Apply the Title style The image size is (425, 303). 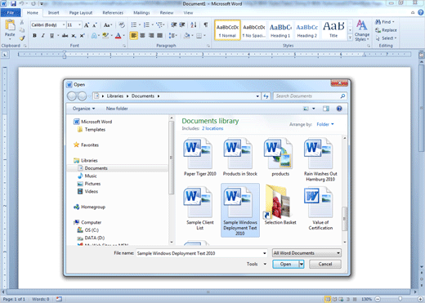click(333, 30)
